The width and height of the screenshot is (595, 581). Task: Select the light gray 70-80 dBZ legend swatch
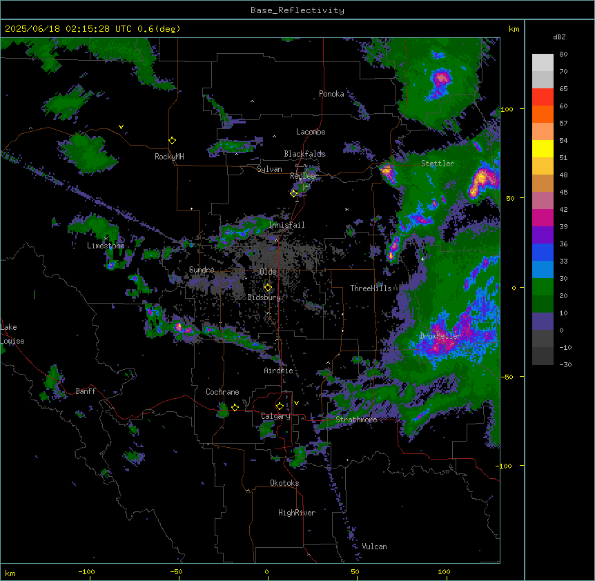543,63
